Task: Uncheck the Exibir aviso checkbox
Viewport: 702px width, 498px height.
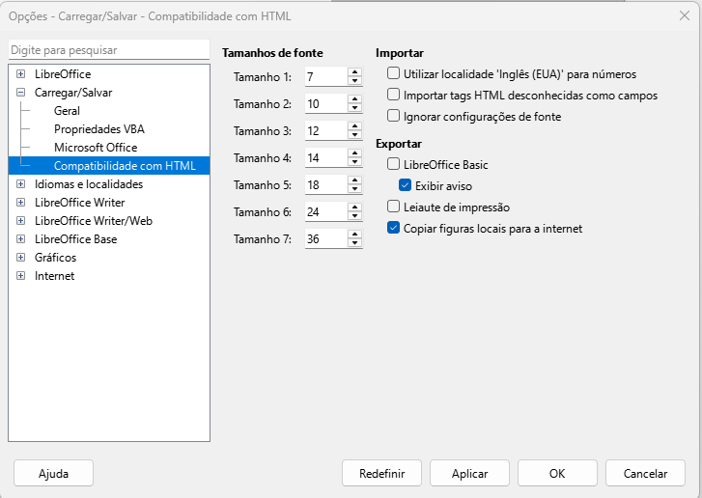Action: (x=405, y=185)
